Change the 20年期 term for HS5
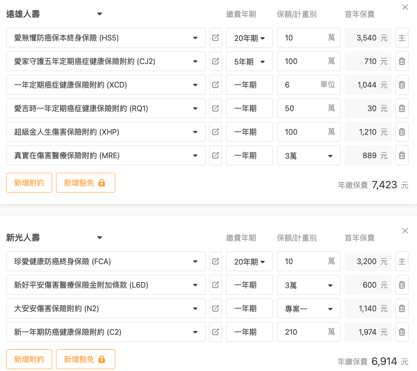Viewport: 417px width, 371px height. (x=249, y=38)
